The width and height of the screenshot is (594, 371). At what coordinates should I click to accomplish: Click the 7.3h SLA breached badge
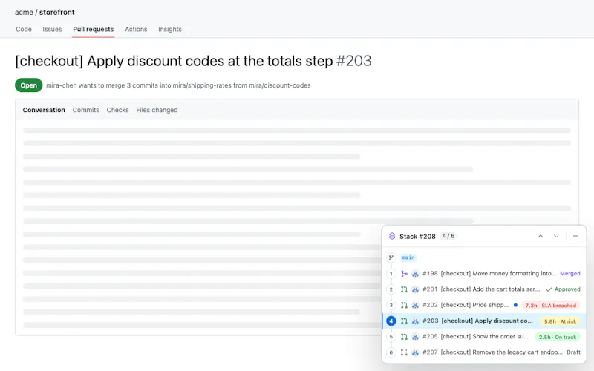[x=551, y=306]
